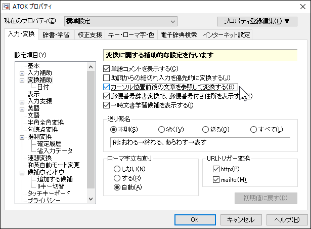Uncheck the mailto: URL trigger checkbox
The width and height of the screenshot is (311, 229).
(x=216, y=180)
